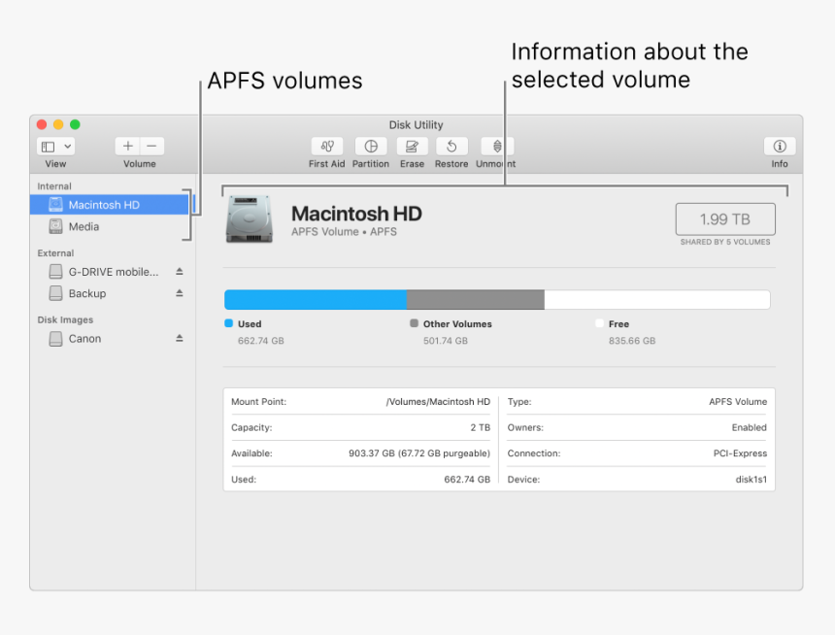Click the Canon disk image icon
Viewport: 835px width, 635px height.
point(55,339)
